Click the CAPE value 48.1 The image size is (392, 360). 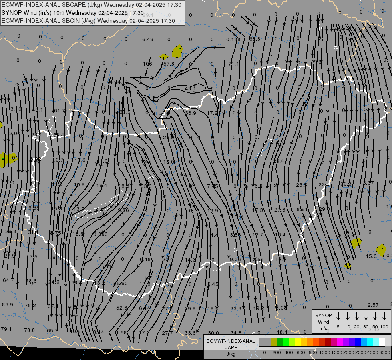pos(190,88)
